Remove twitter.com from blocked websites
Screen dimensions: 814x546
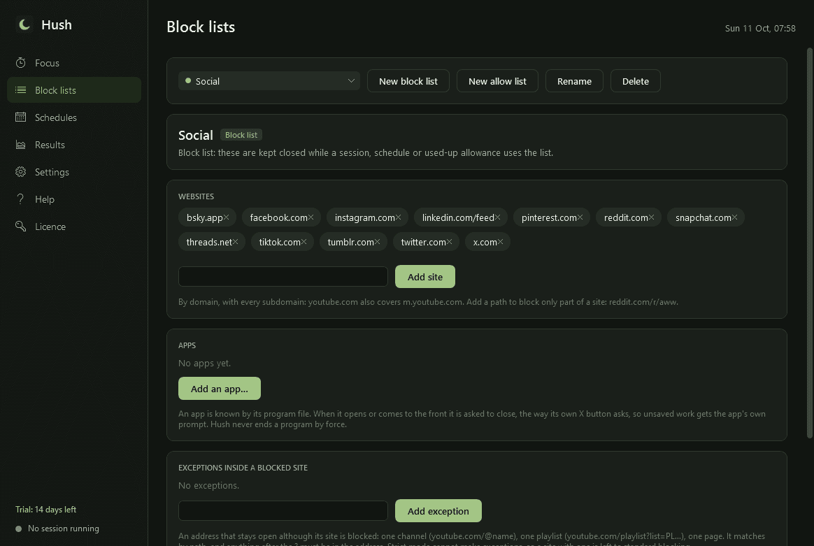pos(449,242)
